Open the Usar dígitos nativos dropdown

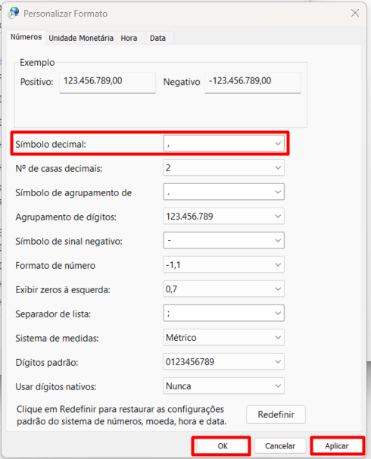pyautogui.click(x=224, y=386)
